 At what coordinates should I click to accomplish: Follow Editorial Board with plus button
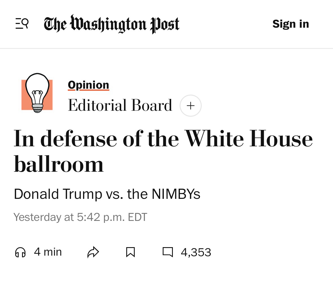click(x=191, y=106)
